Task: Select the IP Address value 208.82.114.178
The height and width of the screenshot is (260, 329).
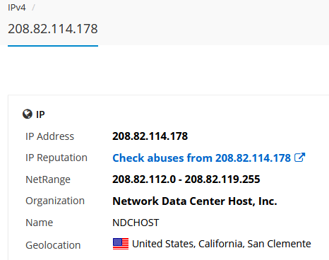Action: (150, 136)
